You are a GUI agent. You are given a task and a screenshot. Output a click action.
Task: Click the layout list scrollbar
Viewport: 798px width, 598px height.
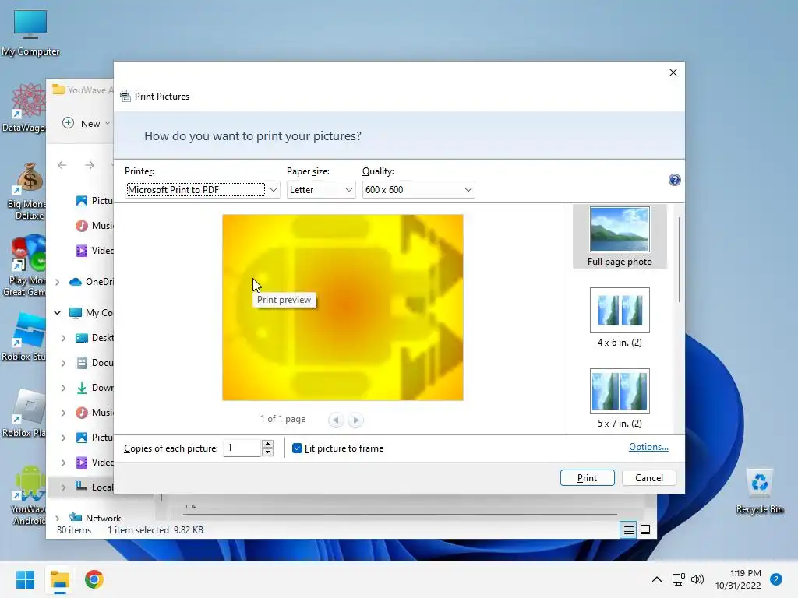tap(680, 259)
